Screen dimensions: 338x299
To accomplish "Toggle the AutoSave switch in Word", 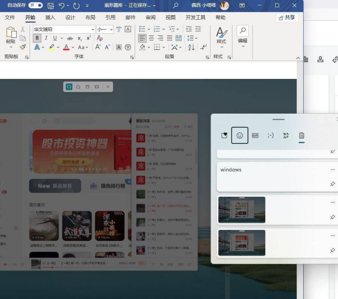I will coord(35,5).
